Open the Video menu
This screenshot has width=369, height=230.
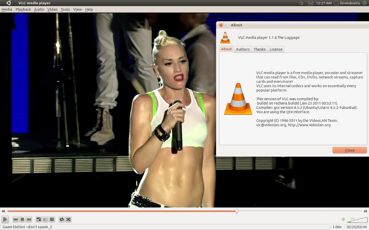(52, 9)
